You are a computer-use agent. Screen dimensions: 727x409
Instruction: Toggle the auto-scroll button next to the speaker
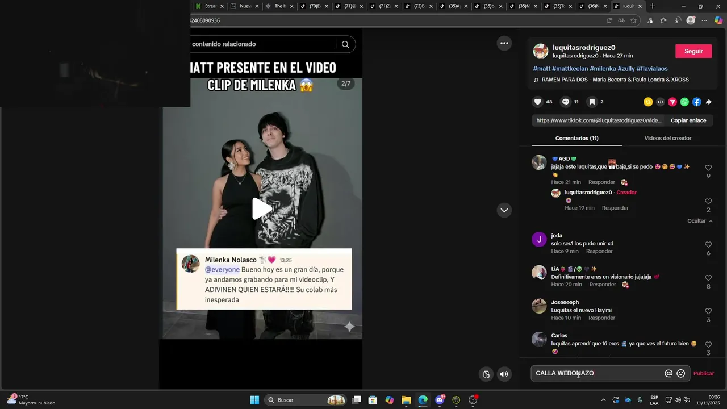click(486, 374)
